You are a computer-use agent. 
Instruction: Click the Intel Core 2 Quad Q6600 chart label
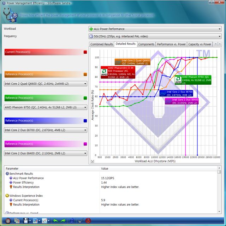[132, 62]
